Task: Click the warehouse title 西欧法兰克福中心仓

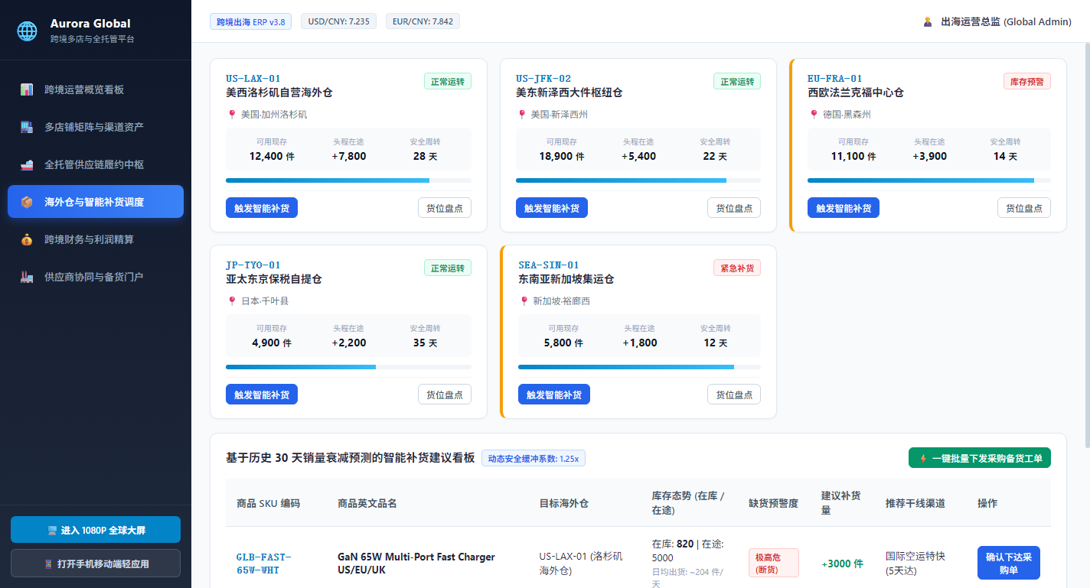Action: point(856,93)
